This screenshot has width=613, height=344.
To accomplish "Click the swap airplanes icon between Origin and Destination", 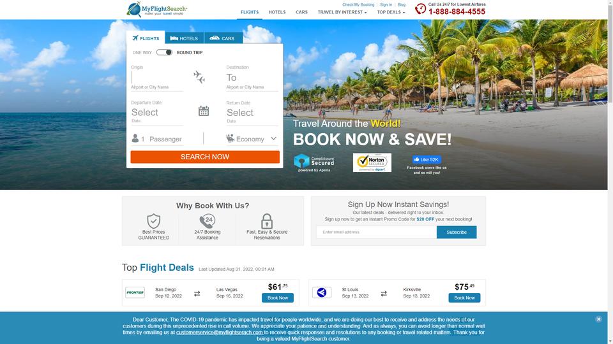I will [199, 77].
